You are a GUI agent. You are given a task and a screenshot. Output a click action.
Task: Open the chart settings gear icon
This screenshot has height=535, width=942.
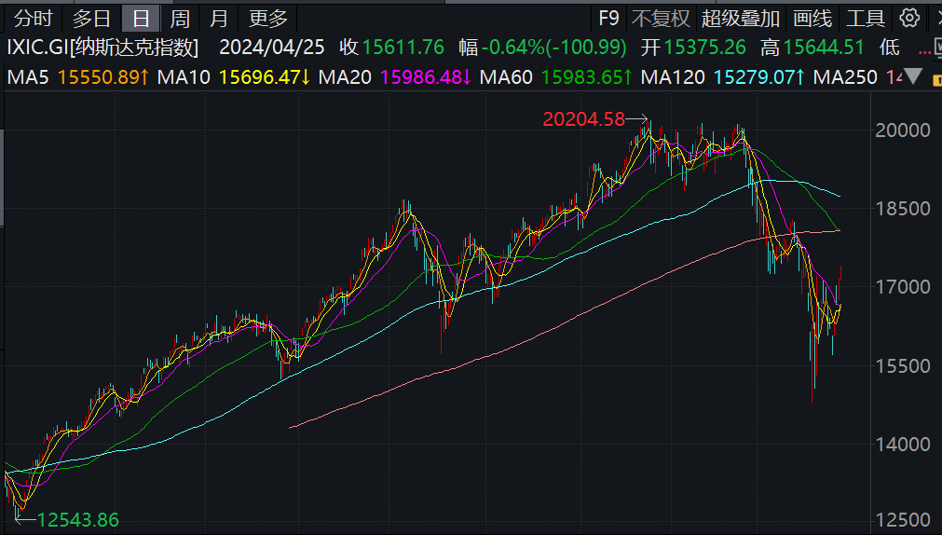pos(909,18)
